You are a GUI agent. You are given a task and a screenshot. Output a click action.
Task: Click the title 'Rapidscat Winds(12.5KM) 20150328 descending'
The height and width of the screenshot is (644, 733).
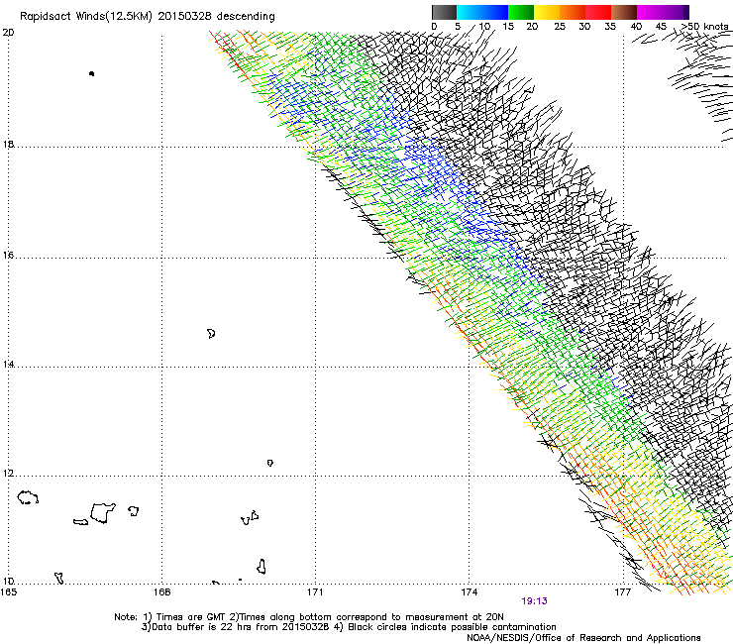pos(148,16)
